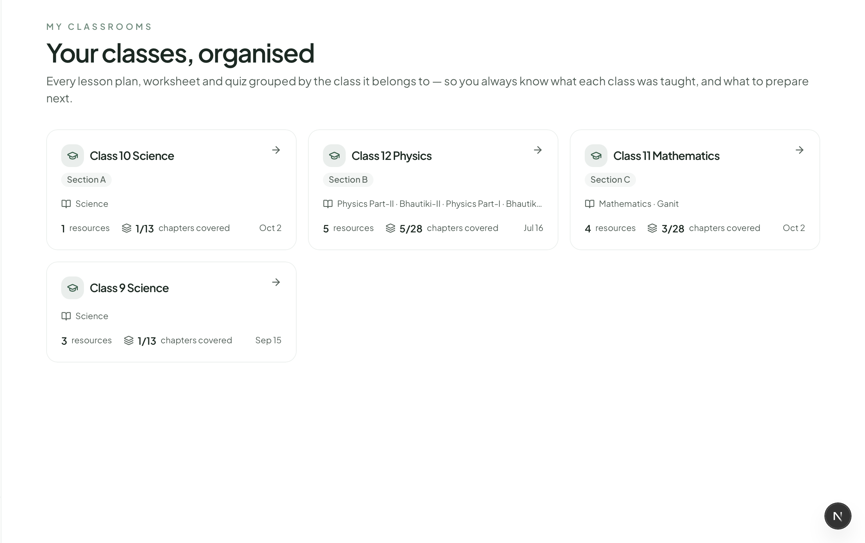This screenshot has height=543, width=865.
Task: Click the Mathematics · Ganit subject text
Action: [639, 204]
